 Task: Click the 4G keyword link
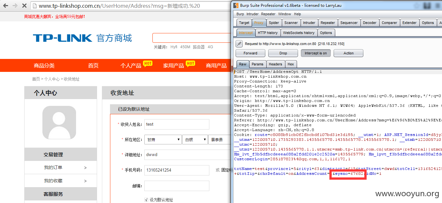[210, 47]
